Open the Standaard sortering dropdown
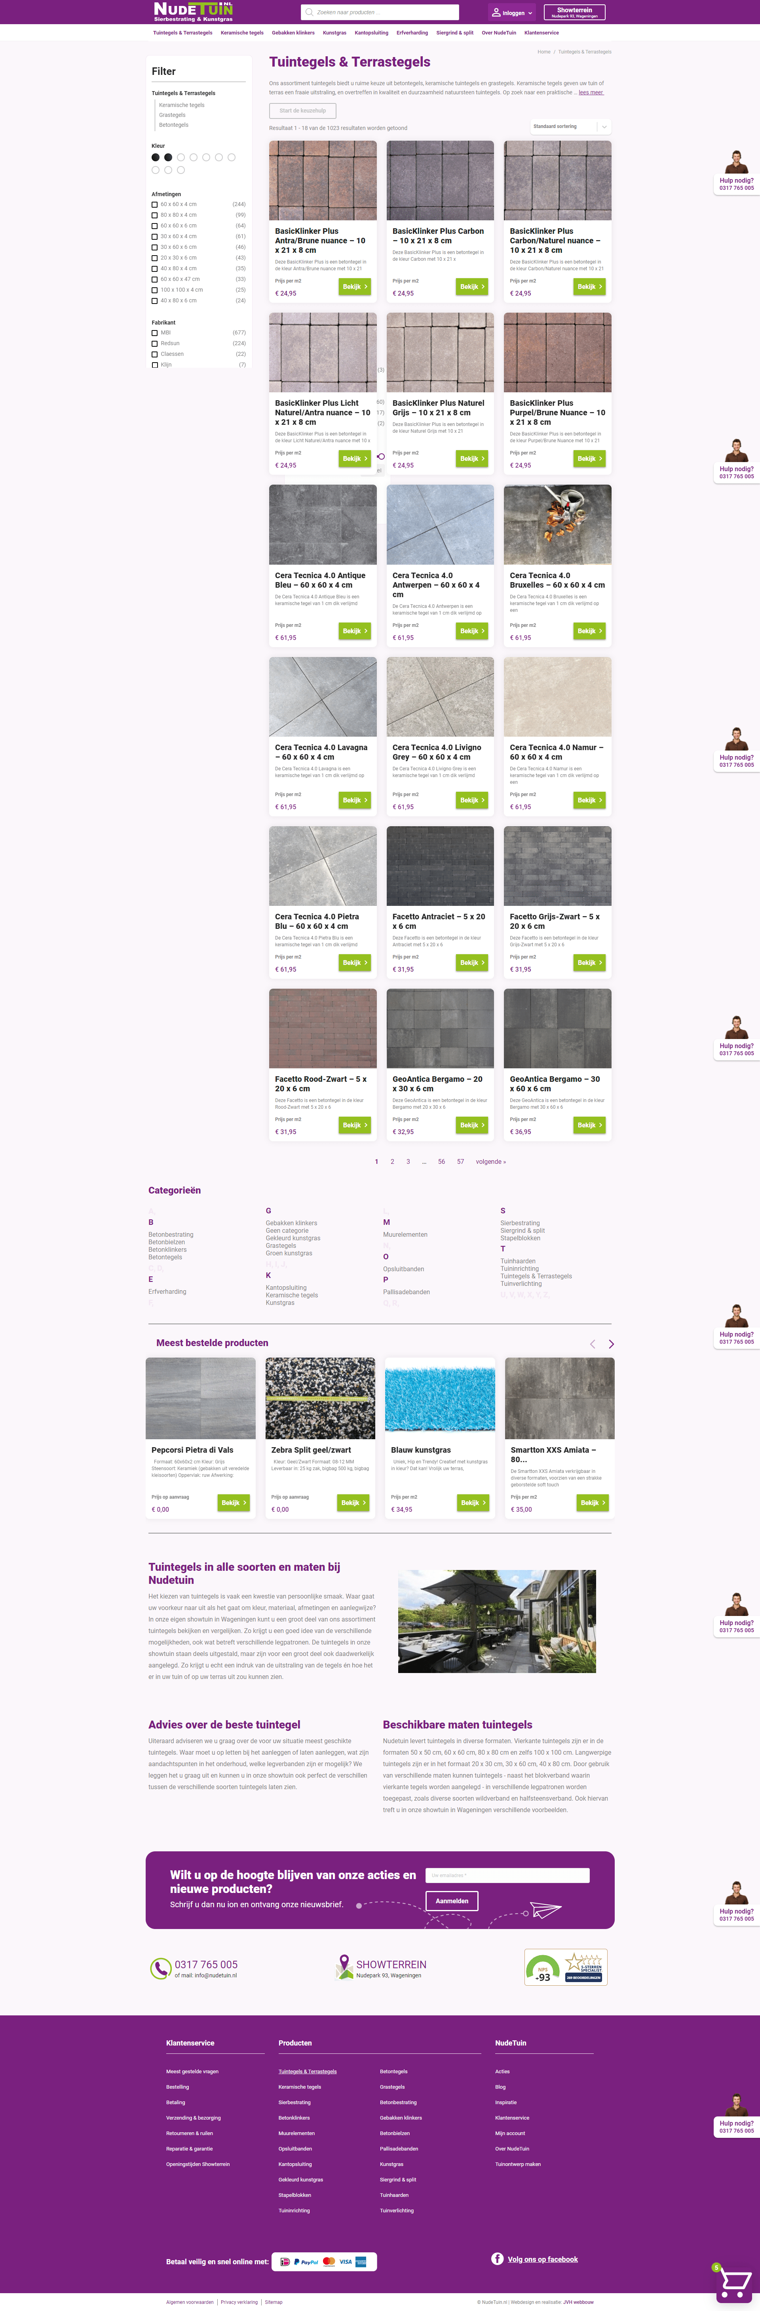This screenshot has width=760, height=2311. click(570, 126)
